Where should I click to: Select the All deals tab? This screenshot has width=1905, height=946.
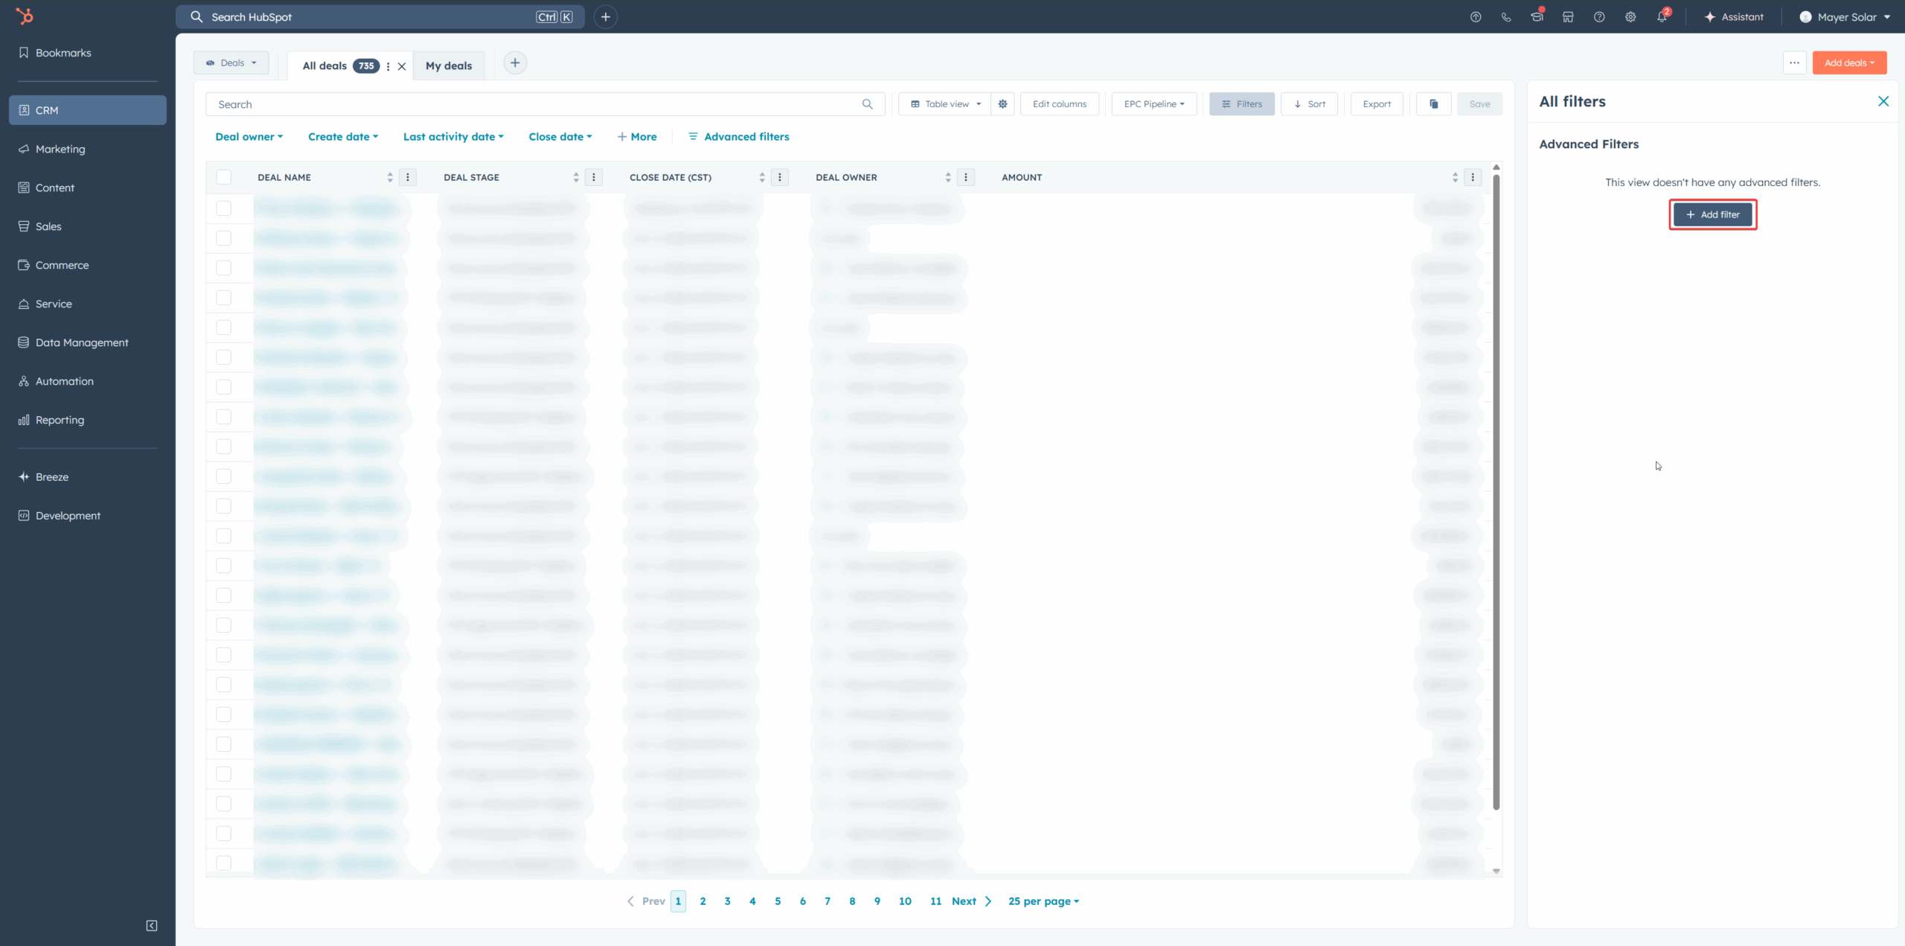(325, 65)
